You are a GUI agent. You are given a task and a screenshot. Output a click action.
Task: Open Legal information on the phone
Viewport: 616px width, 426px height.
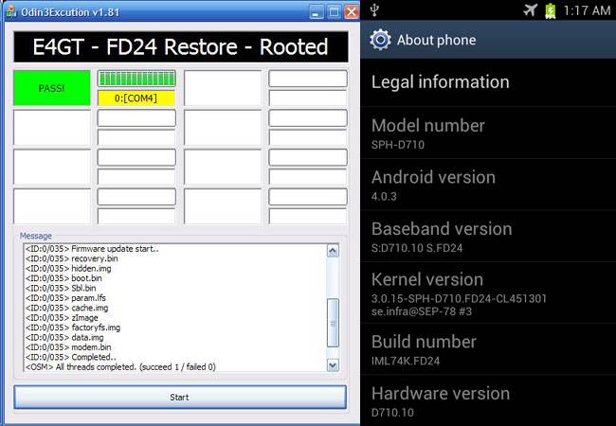tap(488, 82)
